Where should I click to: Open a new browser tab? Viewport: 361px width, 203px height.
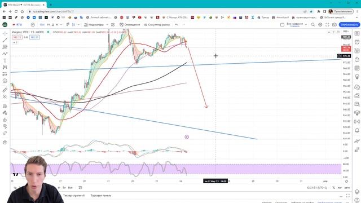coord(51,5)
